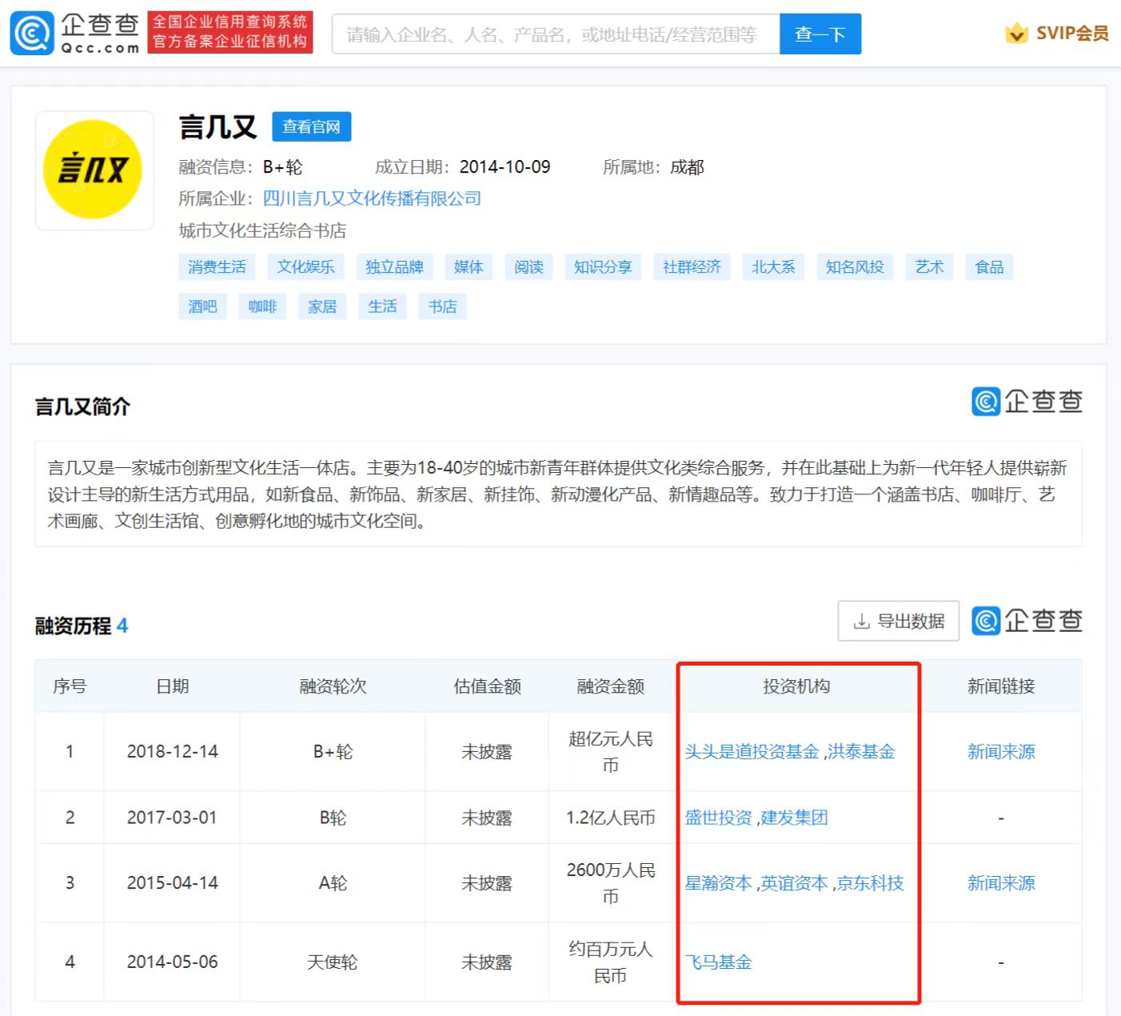
Task: Open investor link 建发集团
Action: (794, 818)
